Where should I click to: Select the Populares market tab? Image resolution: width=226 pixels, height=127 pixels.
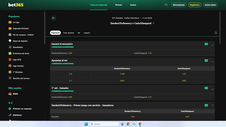pyautogui.click(x=55, y=33)
